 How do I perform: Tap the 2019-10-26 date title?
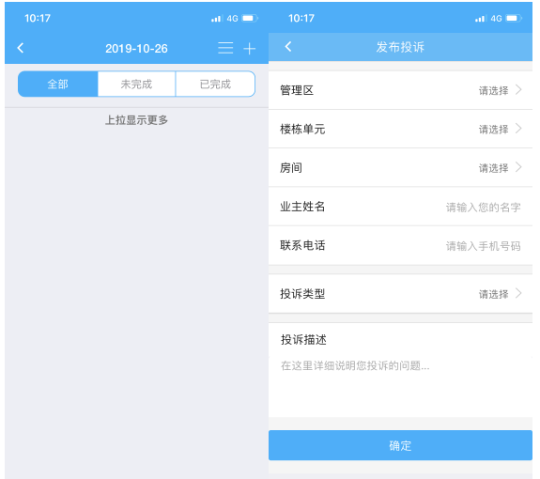tap(136, 49)
